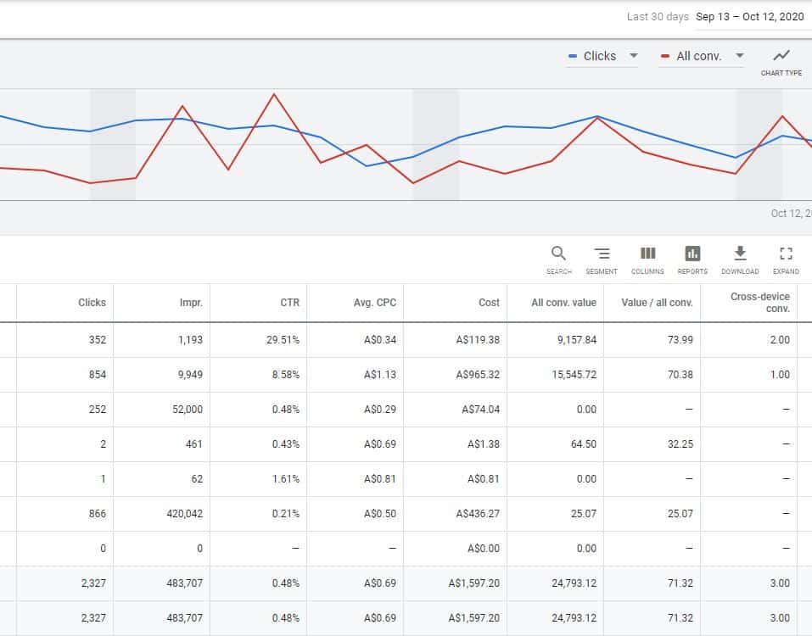Sort table by Impr. column header
The width and height of the screenshot is (812, 636).
click(192, 303)
